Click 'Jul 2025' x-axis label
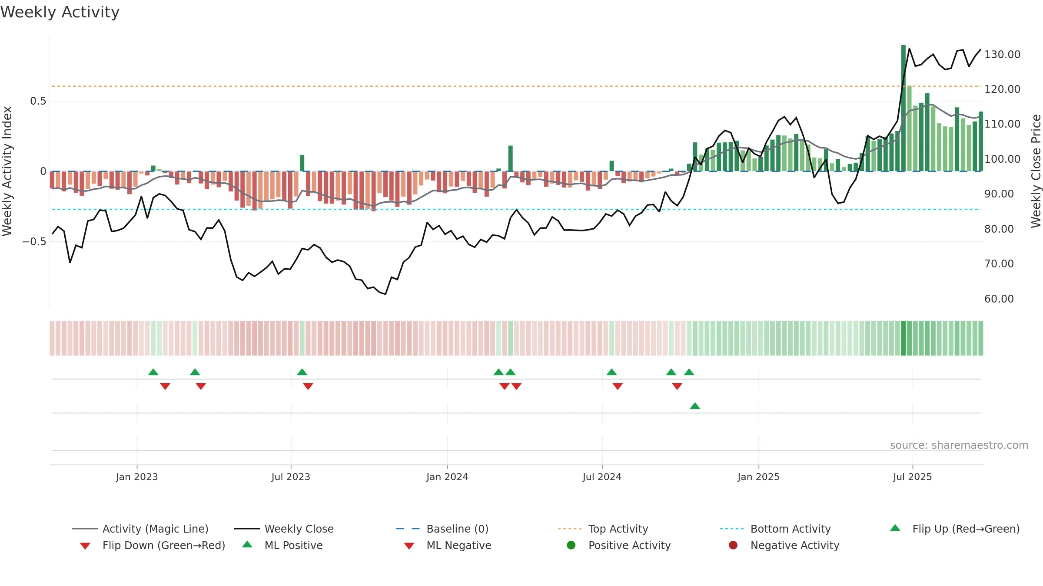Viewport: 1043px width, 586px height. click(913, 477)
